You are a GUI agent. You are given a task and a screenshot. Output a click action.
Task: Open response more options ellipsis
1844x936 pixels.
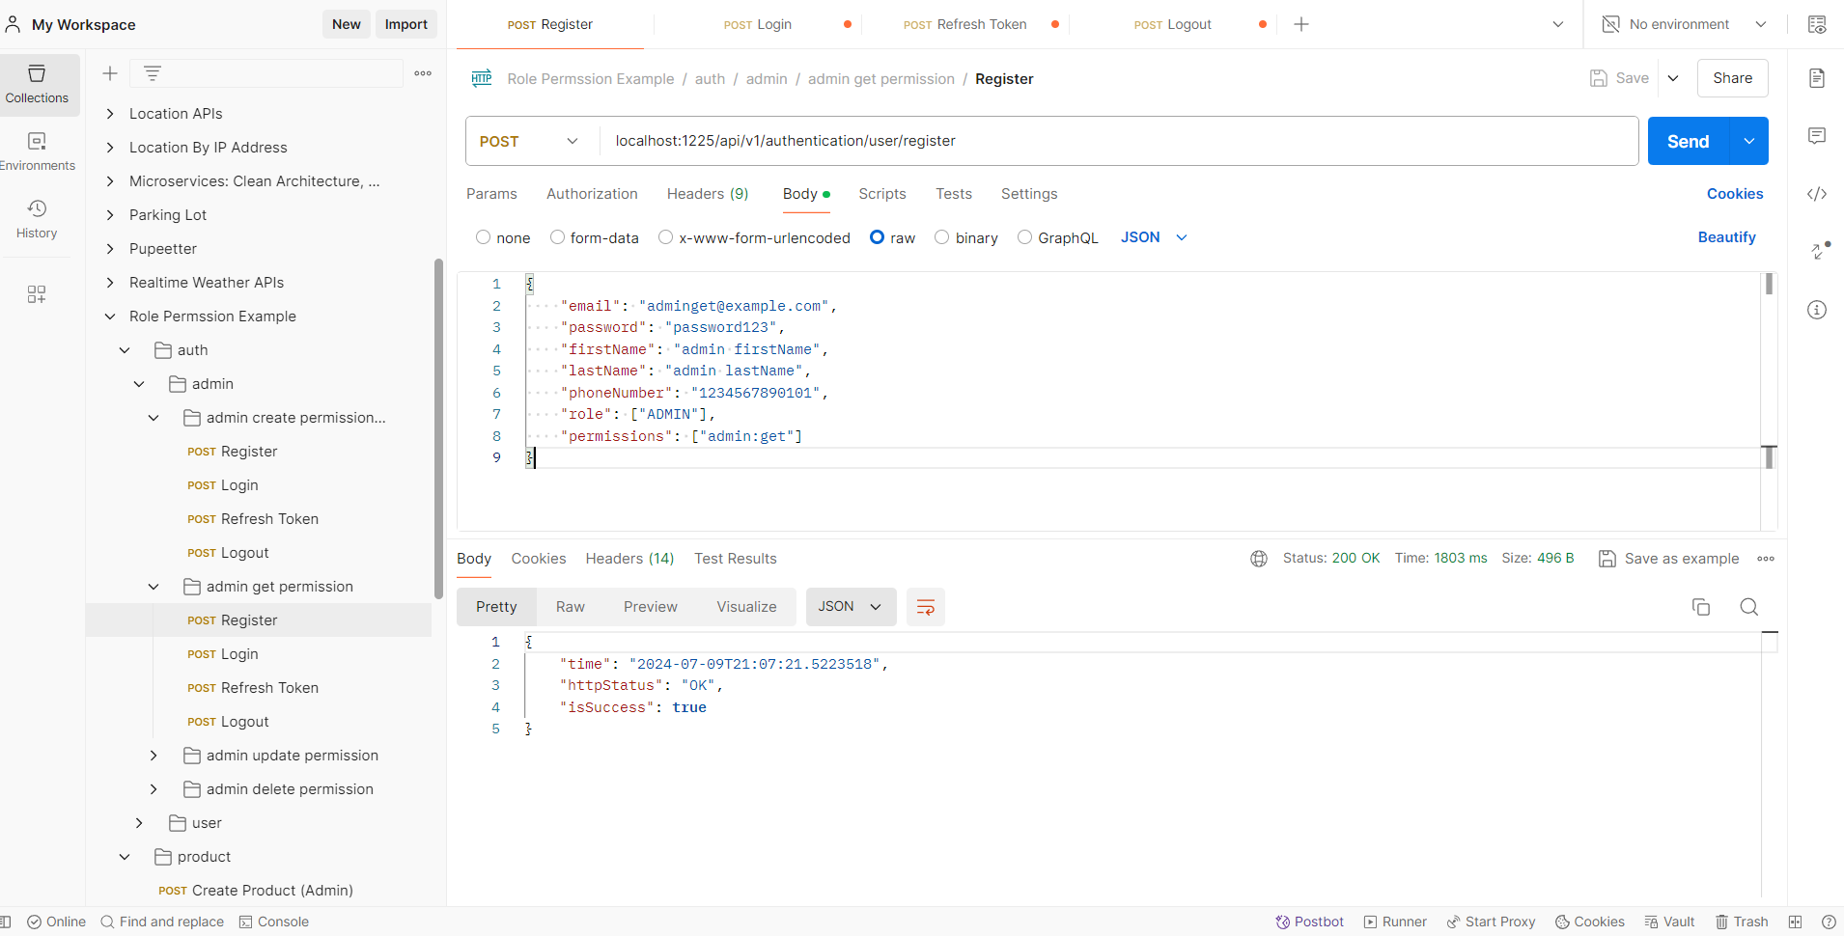(x=1766, y=559)
